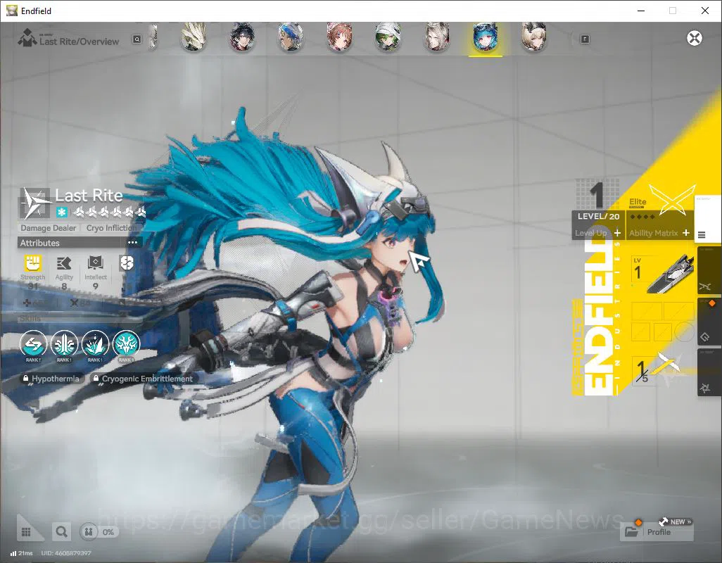Open the bottom side tab with star icon
Screen dimensions: 722x563
[x=709, y=372]
